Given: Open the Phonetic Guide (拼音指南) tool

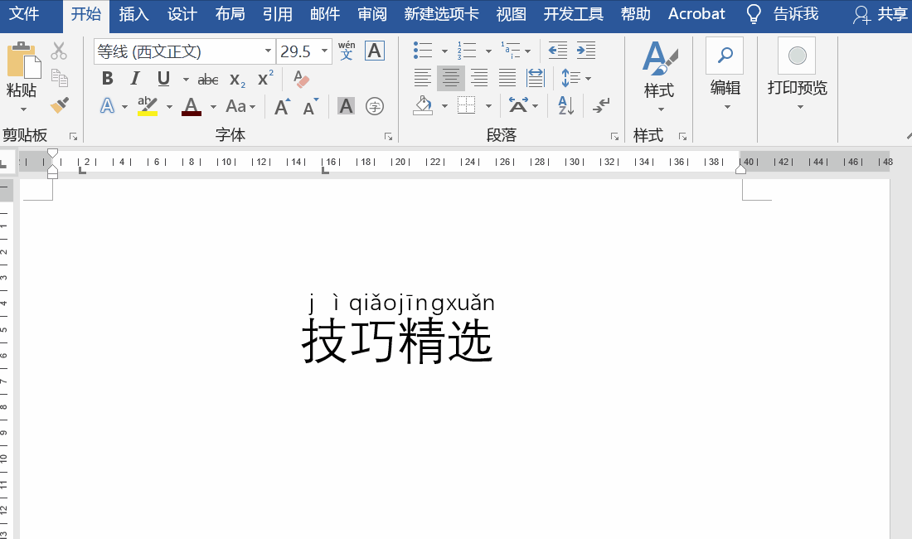Looking at the screenshot, I should [346, 50].
